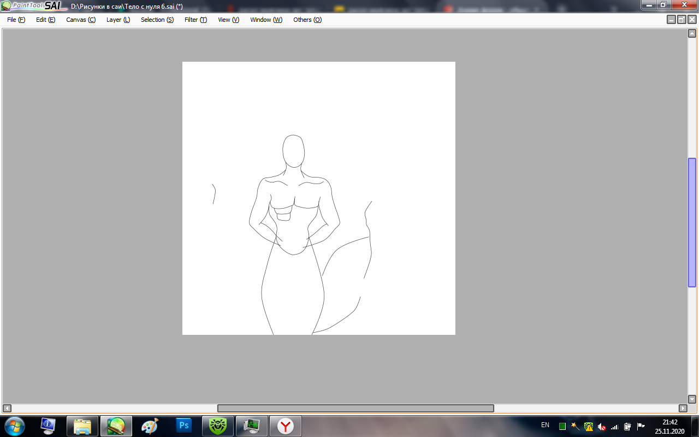Screen dimensions: 700x437
Task: Click the horizontal scrollbar thumb
Action: point(355,408)
